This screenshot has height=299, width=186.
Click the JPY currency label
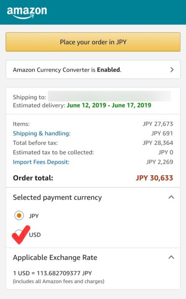click(34, 216)
